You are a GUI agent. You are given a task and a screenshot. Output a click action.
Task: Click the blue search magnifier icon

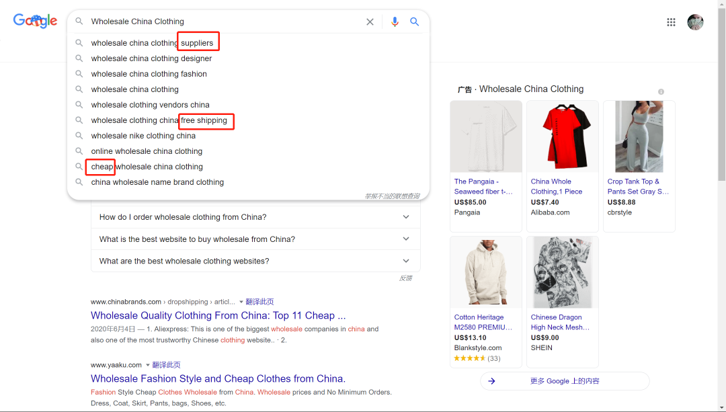coord(414,22)
